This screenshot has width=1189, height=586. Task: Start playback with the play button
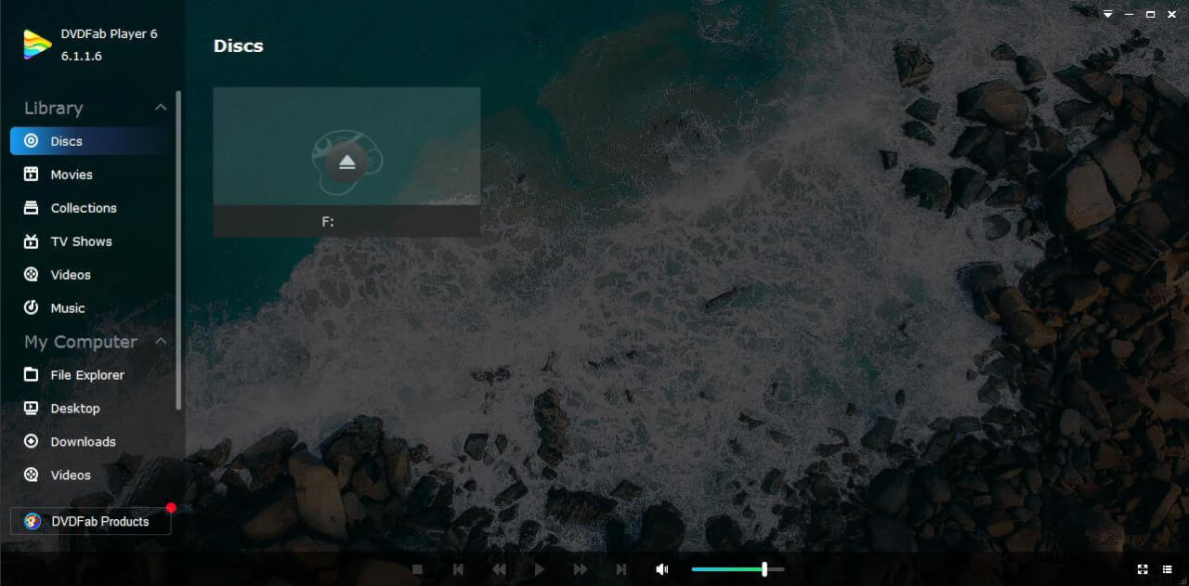pos(540,569)
